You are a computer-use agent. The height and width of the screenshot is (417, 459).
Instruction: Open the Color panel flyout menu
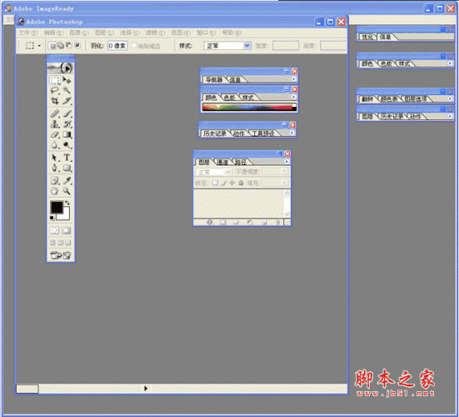pyautogui.click(x=293, y=97)
